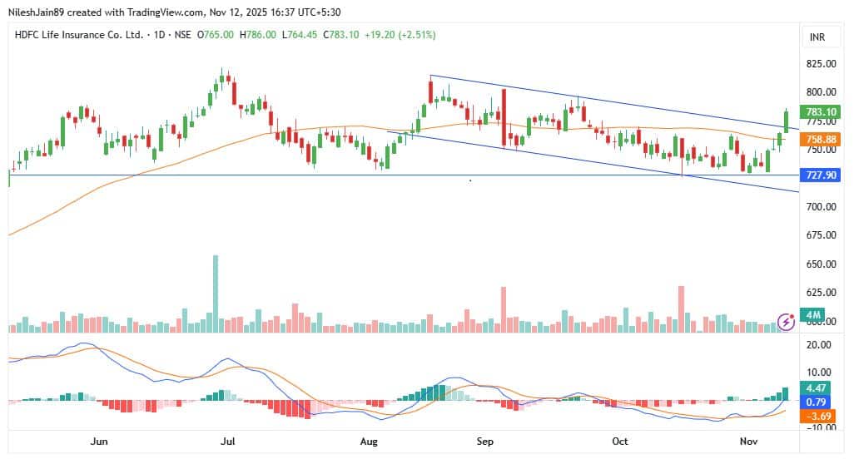Image resolution: width=854 pixels, height=459 pixels.
Task: Select the green 783.10 last price label
Action: coord(822,111)
